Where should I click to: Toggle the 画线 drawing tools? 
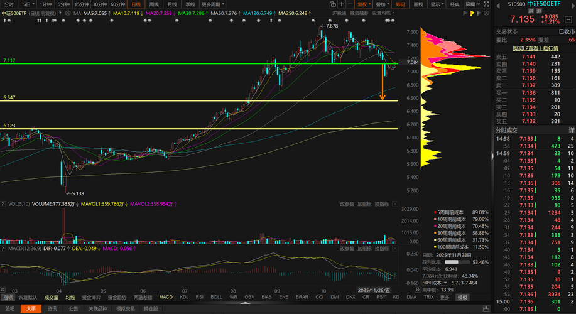(x=418, y=4)
